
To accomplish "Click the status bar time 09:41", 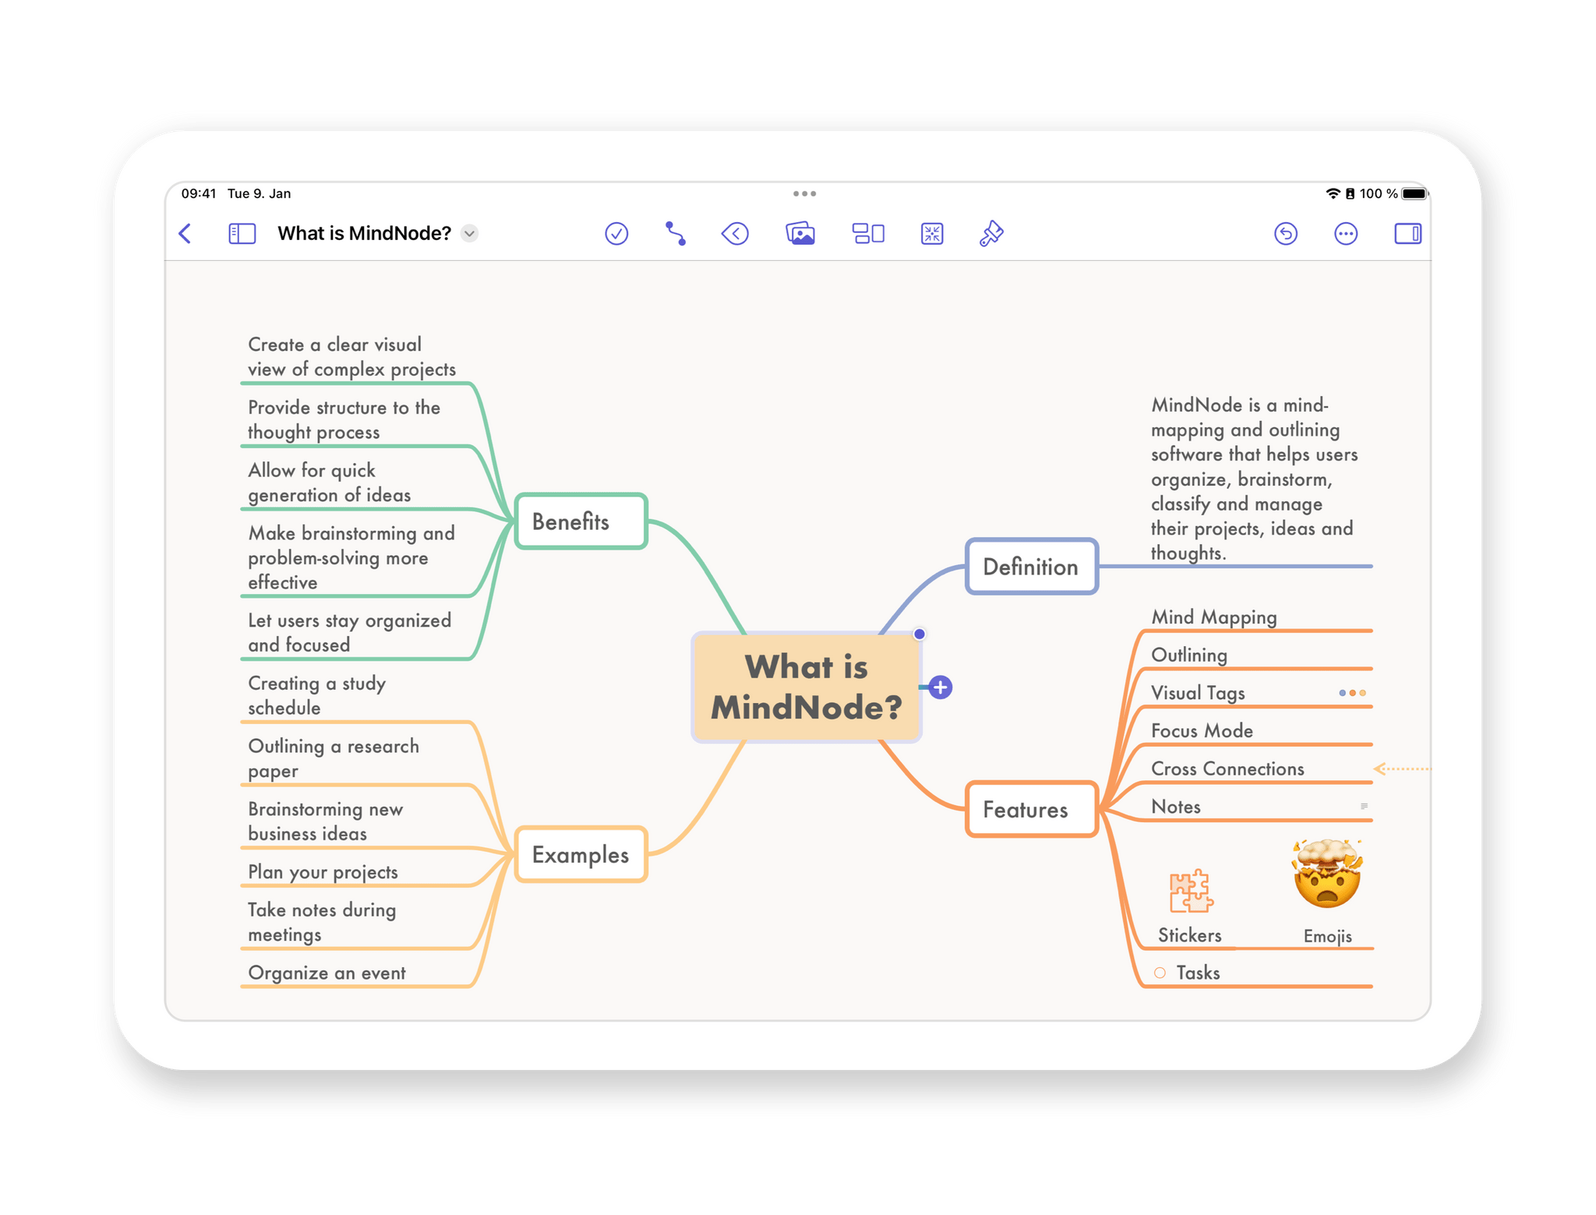I will [x=198, y=193].
